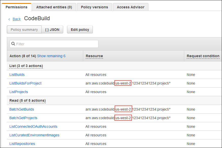
Task: Show remaining 6 actions
Action: (x=51, y=56)
